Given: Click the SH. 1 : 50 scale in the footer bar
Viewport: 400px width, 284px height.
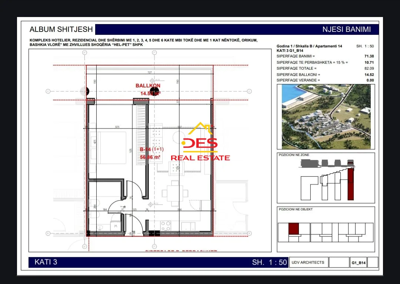Looking at the screenshot, I should [269, 262].
